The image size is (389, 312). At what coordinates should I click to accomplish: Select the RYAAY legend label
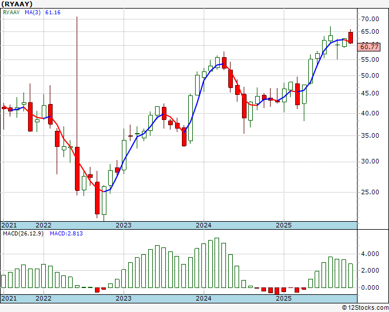coord(11,13)
